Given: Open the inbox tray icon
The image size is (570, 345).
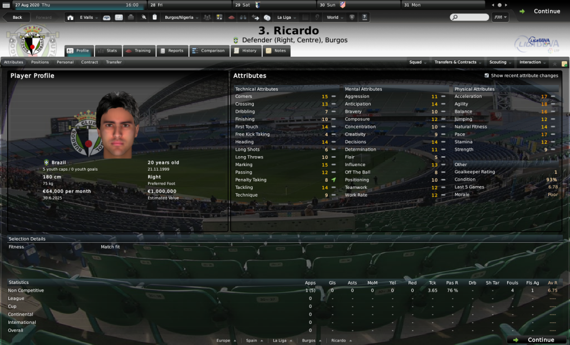Looking at the screenshot, I should tap(106, 17).
